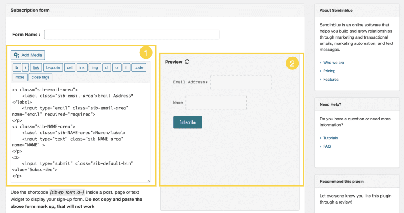Click the Need Help? panel title
This screenshot has height=213, width=404.
[x=330, y=104]
